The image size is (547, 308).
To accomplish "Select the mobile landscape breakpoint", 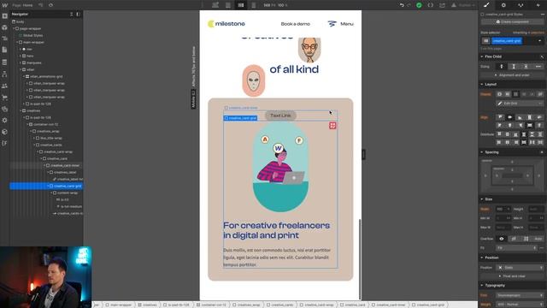I will 241,5.
